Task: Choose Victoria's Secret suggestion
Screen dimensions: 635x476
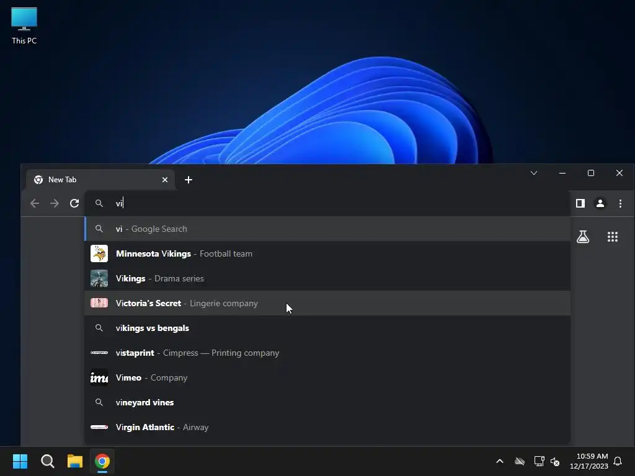Action: tap(327, 303)
